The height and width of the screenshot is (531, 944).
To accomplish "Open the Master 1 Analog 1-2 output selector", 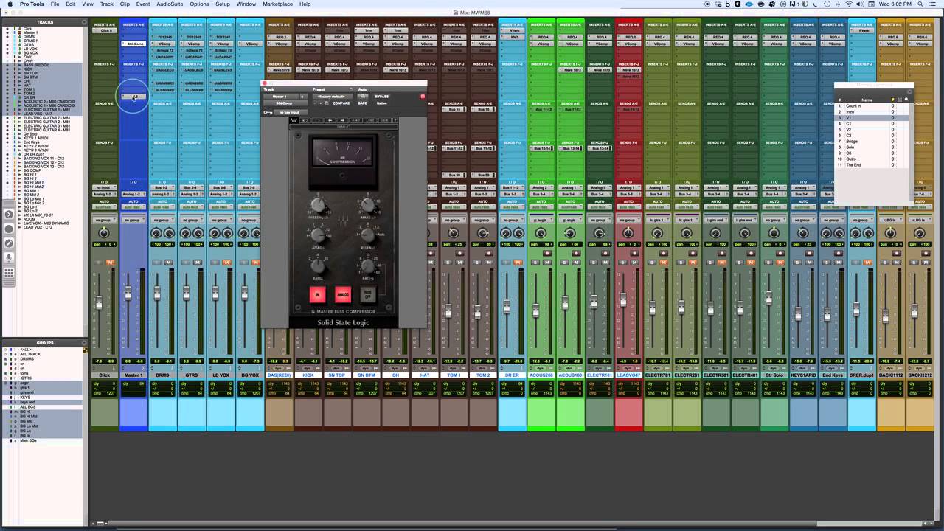I will pyautogui.click(x=133, y=194).
